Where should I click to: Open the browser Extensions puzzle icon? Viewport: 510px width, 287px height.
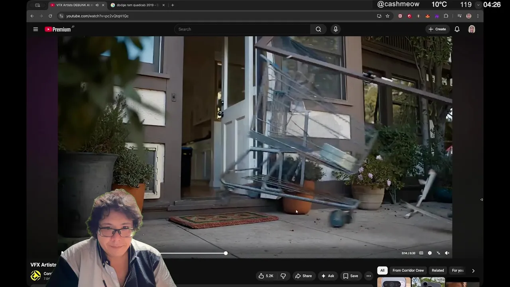pos(446,16)
